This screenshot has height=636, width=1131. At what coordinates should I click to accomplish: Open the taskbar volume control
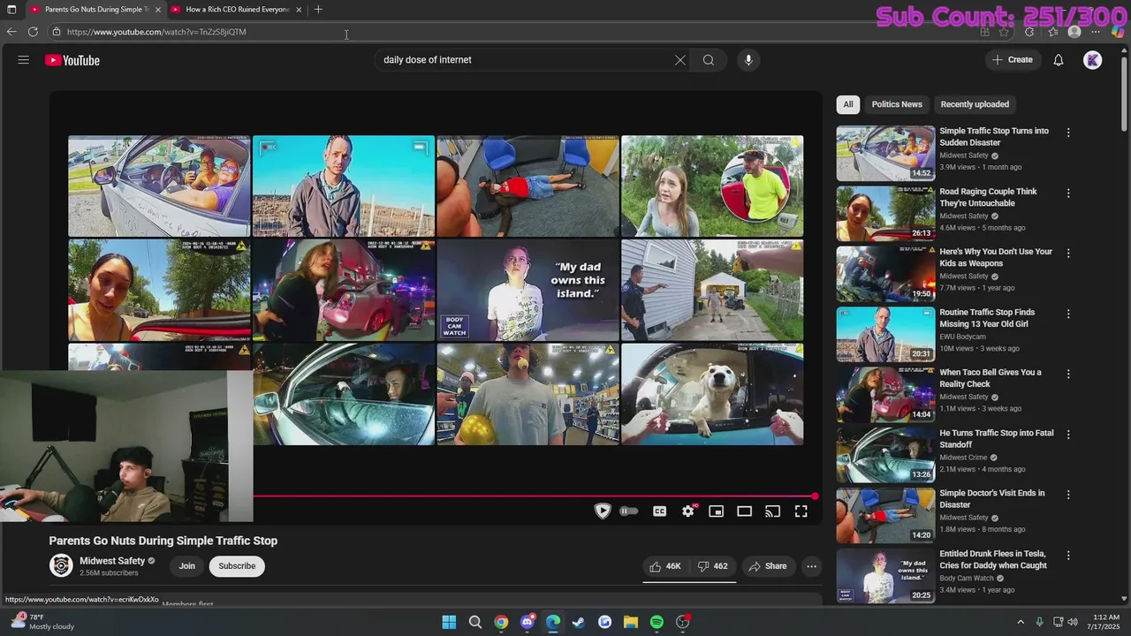coord(1073,622)
